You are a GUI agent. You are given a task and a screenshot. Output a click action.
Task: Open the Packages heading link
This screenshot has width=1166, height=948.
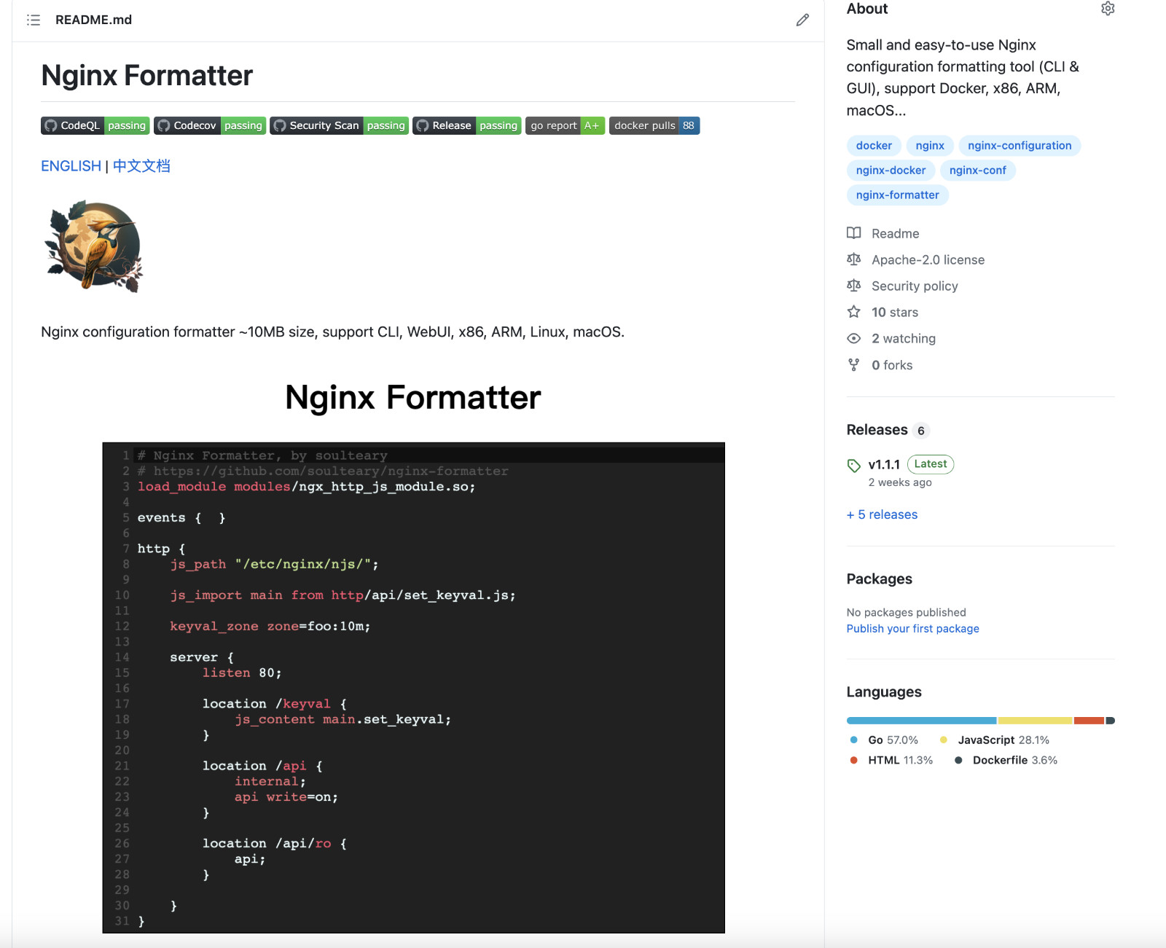[879, 579]
